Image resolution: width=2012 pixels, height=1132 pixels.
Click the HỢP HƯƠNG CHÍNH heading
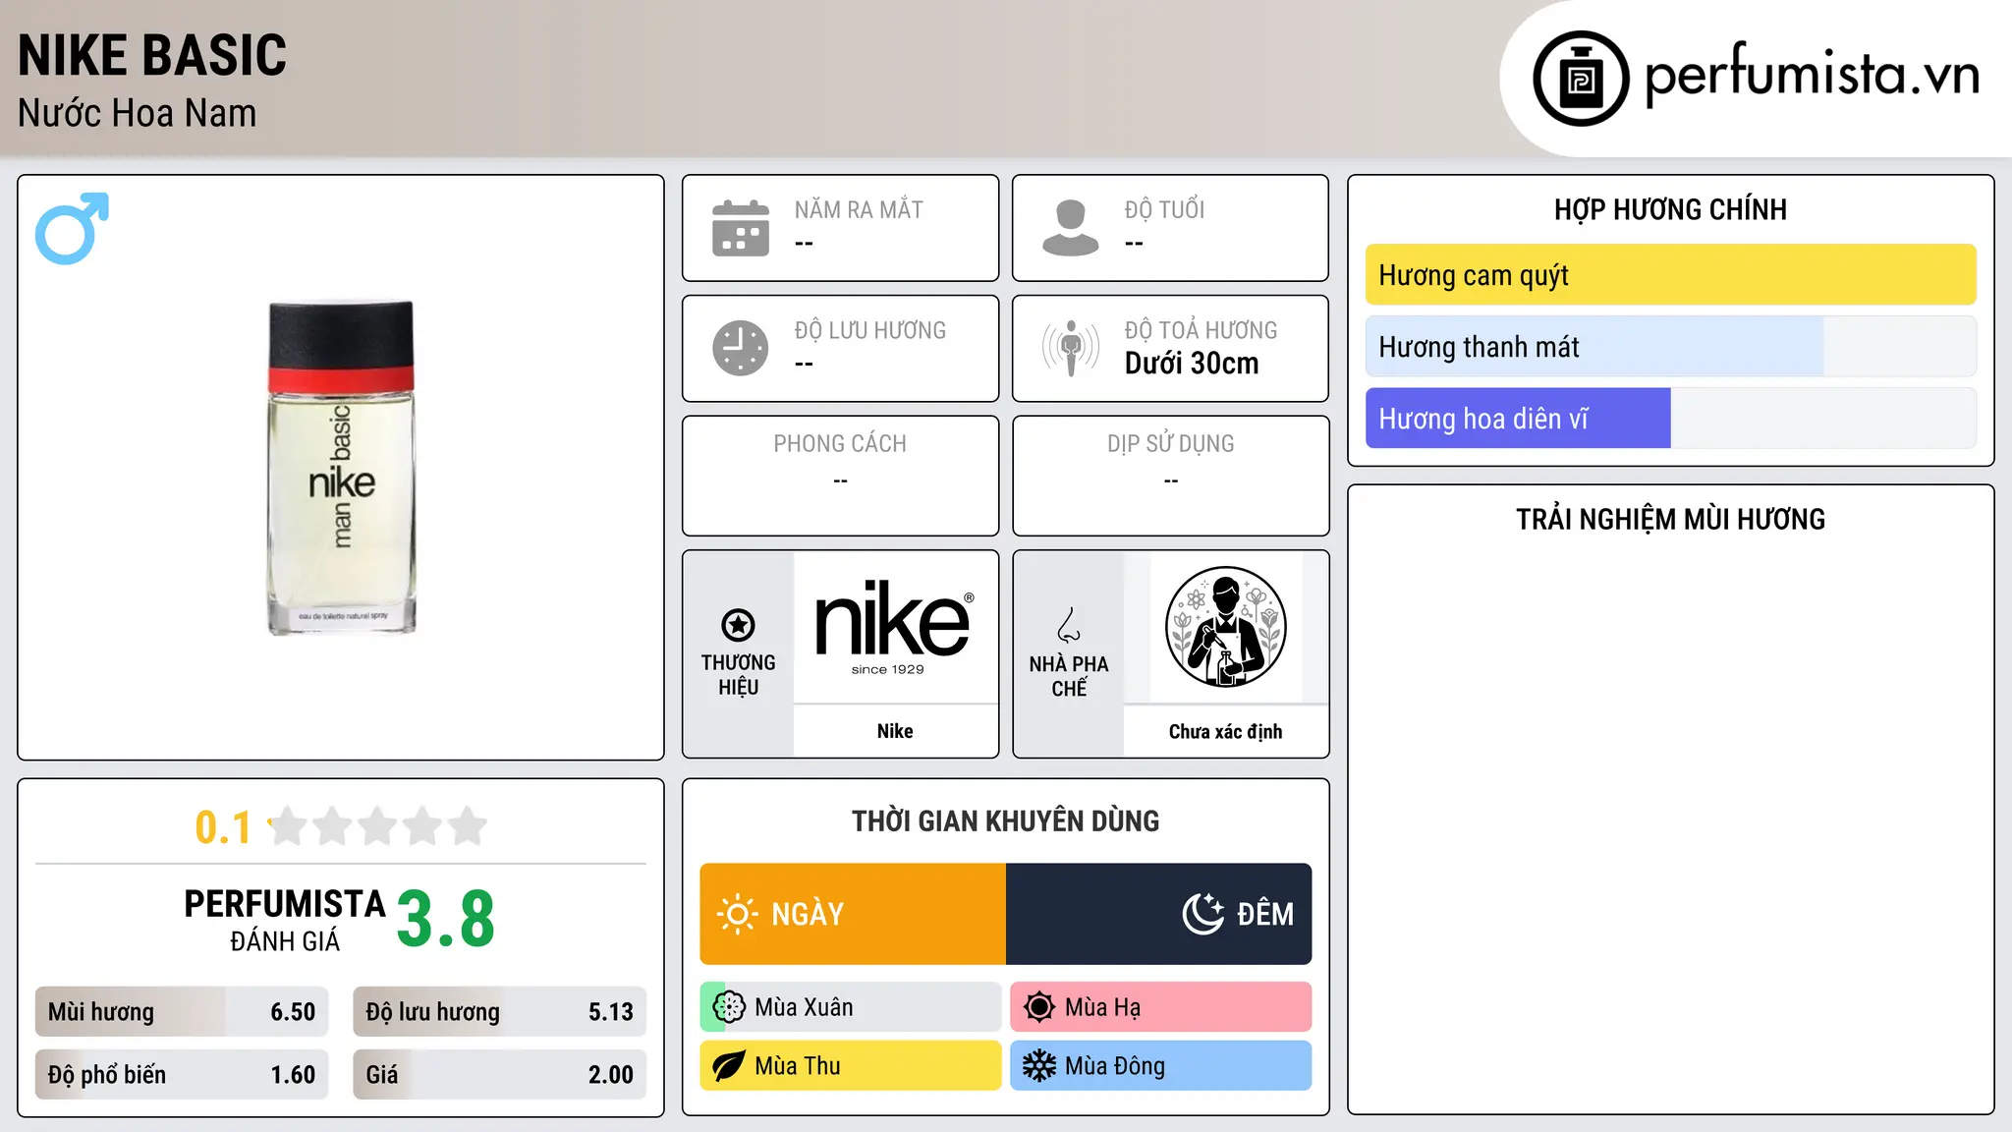click(1670, 209)
